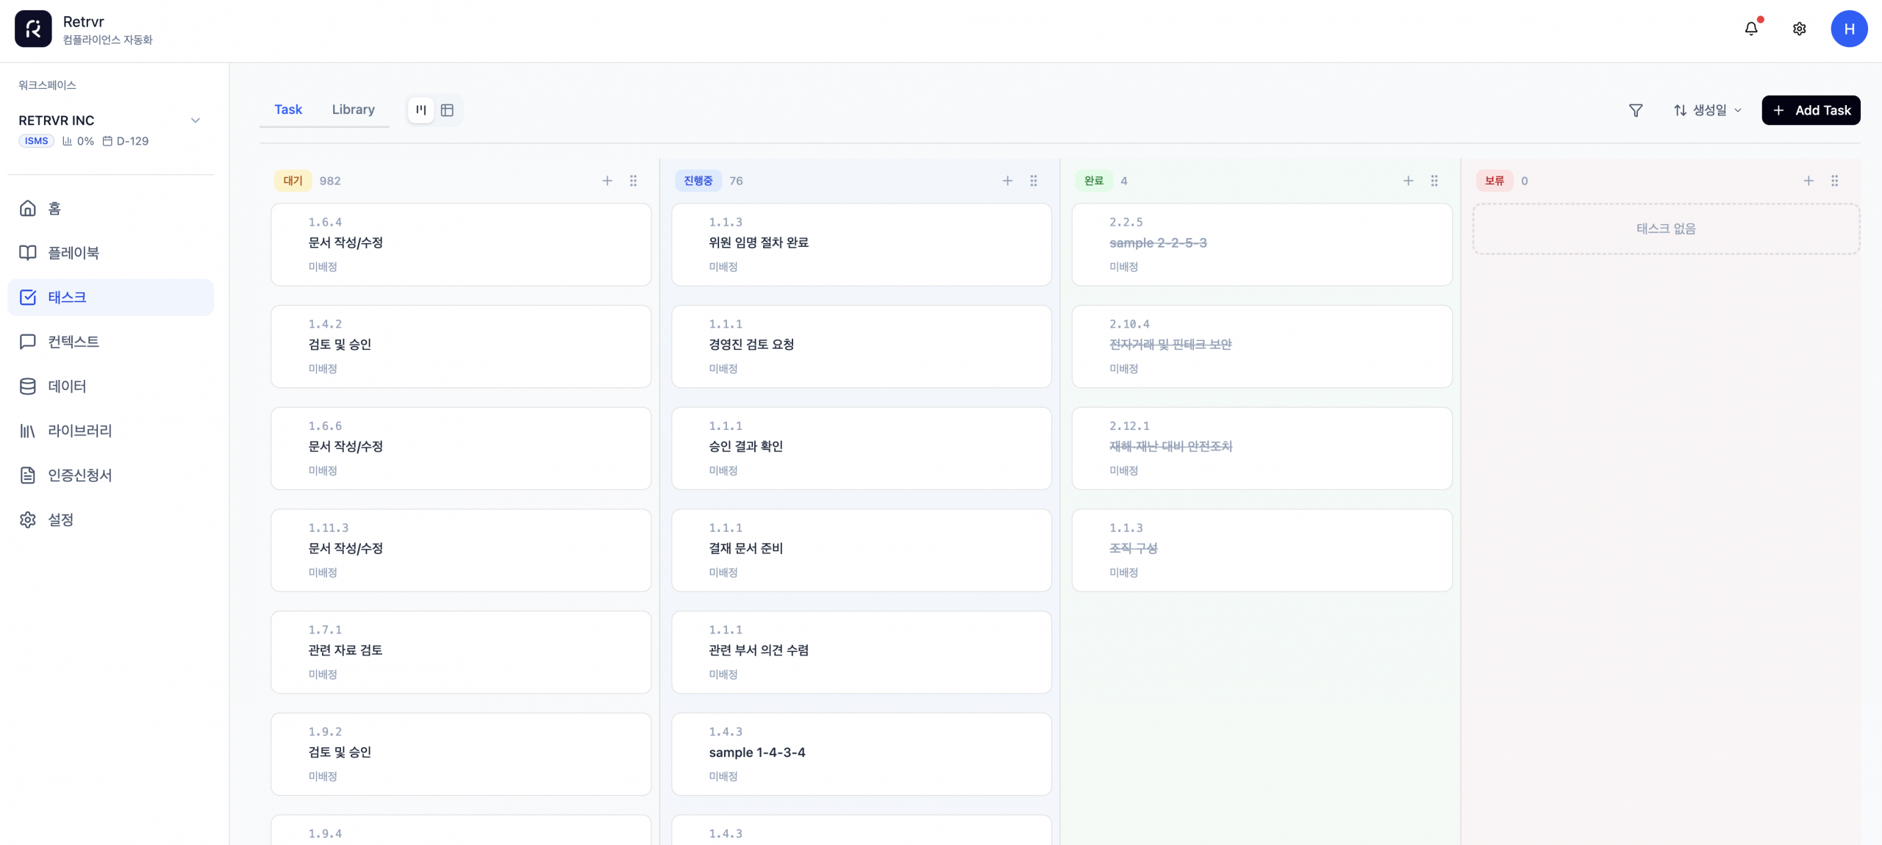This screenshot has width=1882, height=845.
Task: Click the gear icon in the header
Action: [1799, 29]
